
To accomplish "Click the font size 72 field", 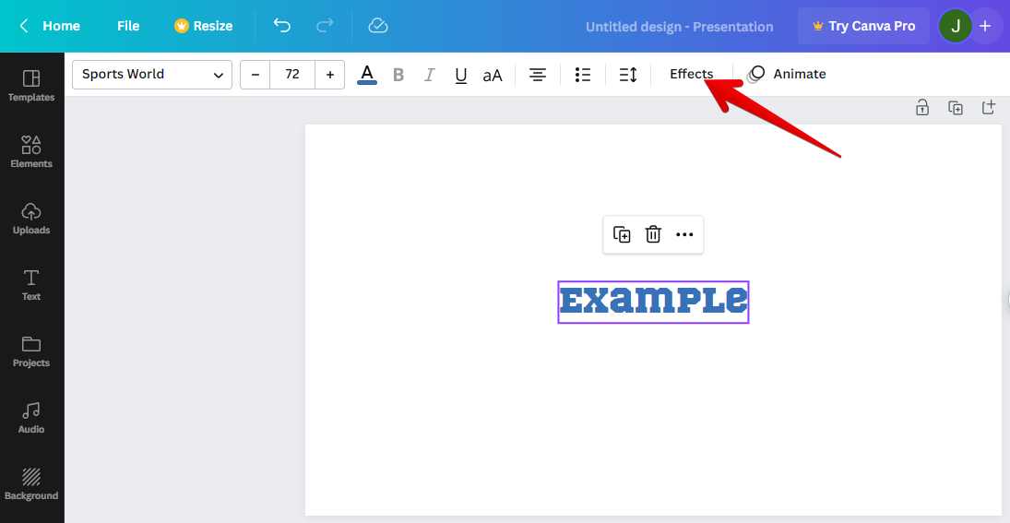I will click(292, 75).
